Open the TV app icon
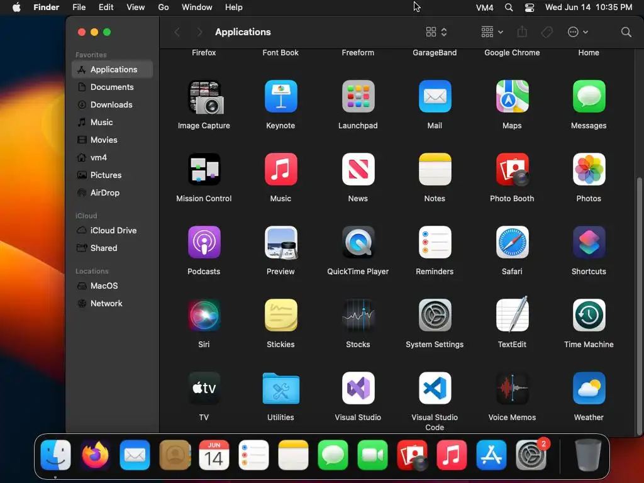 [204, 388]
